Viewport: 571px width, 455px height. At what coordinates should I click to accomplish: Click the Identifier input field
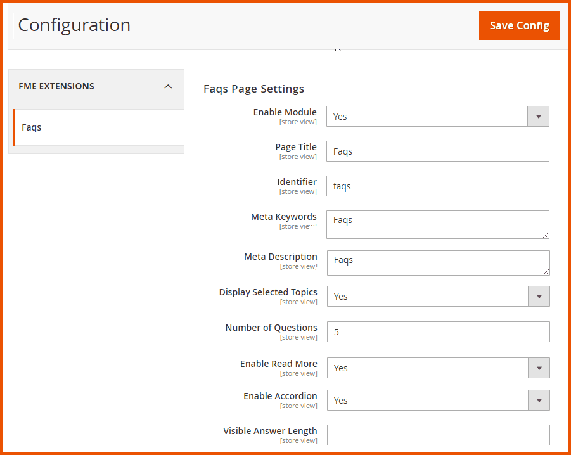(x=437, y=186)
